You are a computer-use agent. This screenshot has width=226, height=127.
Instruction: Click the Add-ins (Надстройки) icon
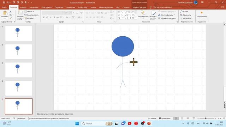(x=202, y=13)
